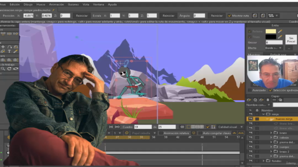The width and height of the screenshot is (298, 167).
Task: Open the Guiones menu
Action: click(73, 4)
